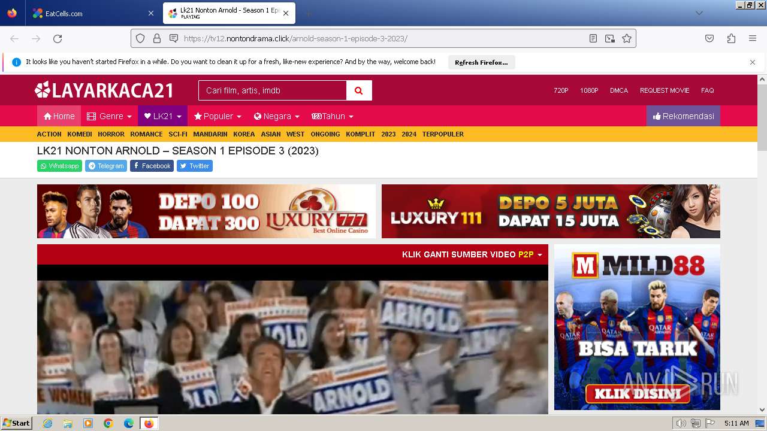767x431 pixels.
Task: Close the Lk21 Nonton Arnold tab
Action: point(286,13)
